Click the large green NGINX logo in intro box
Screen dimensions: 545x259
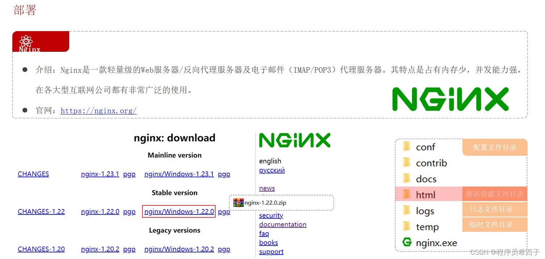point(450,99)
